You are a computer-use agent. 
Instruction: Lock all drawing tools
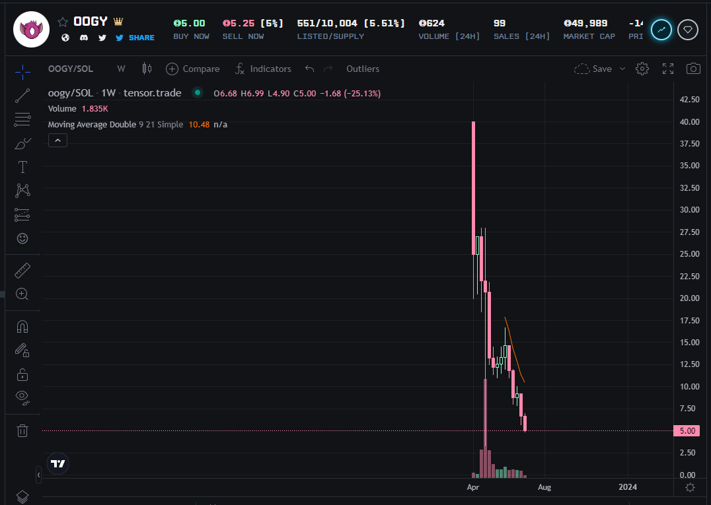[x=22, y=374]
